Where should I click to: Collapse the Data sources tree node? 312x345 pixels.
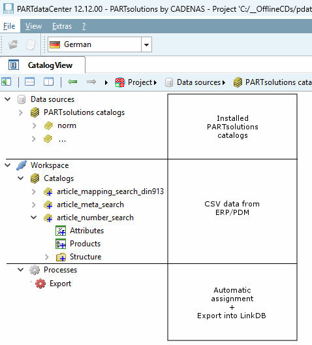[x=8, y=99]
